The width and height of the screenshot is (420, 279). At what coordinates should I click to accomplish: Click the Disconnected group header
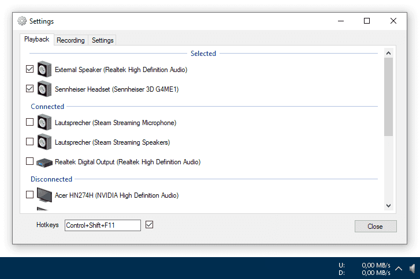(x=51, y=179)
